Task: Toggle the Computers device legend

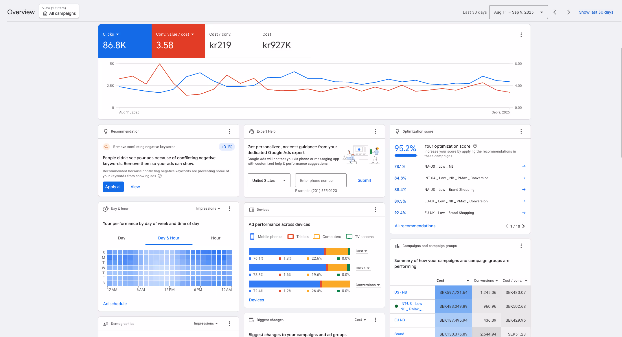Action: pyautogui.click(x=327, y=237)
